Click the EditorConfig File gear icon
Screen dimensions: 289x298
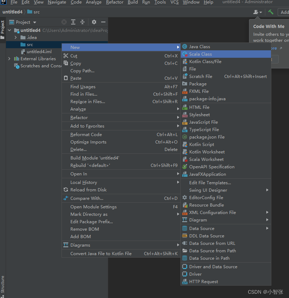coord(185,198)
